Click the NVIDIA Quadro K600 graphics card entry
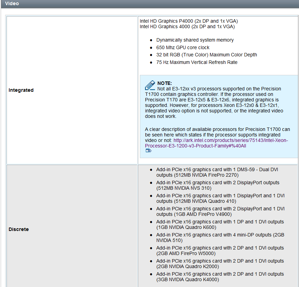The width and height of the screenshot is (299, 287). 220,224
